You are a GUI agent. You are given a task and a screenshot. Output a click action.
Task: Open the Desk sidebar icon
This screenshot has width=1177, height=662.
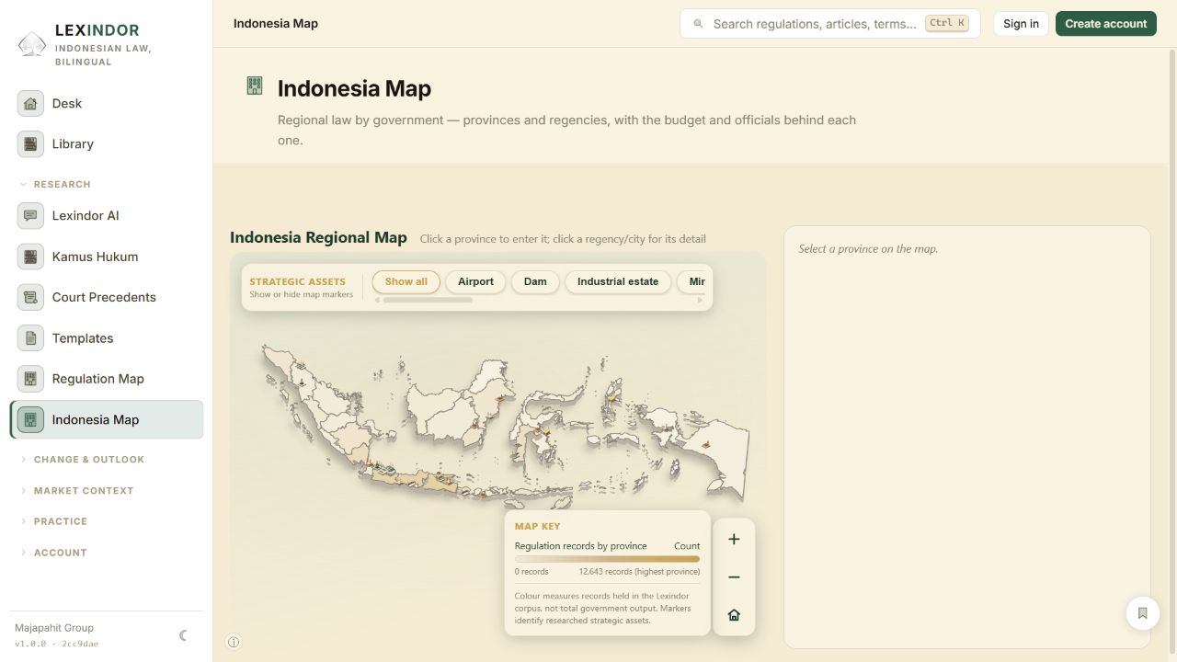coord(30,103)
